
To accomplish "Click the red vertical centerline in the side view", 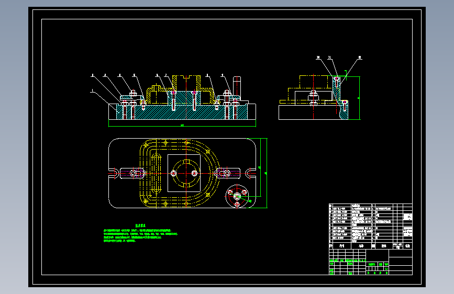I will pos(313,96).
